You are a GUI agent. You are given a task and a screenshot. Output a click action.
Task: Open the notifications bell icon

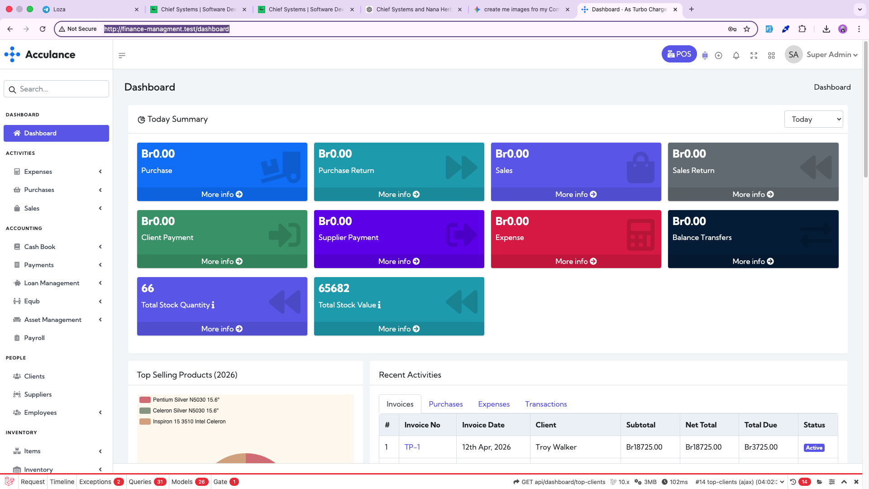point(736,55)
